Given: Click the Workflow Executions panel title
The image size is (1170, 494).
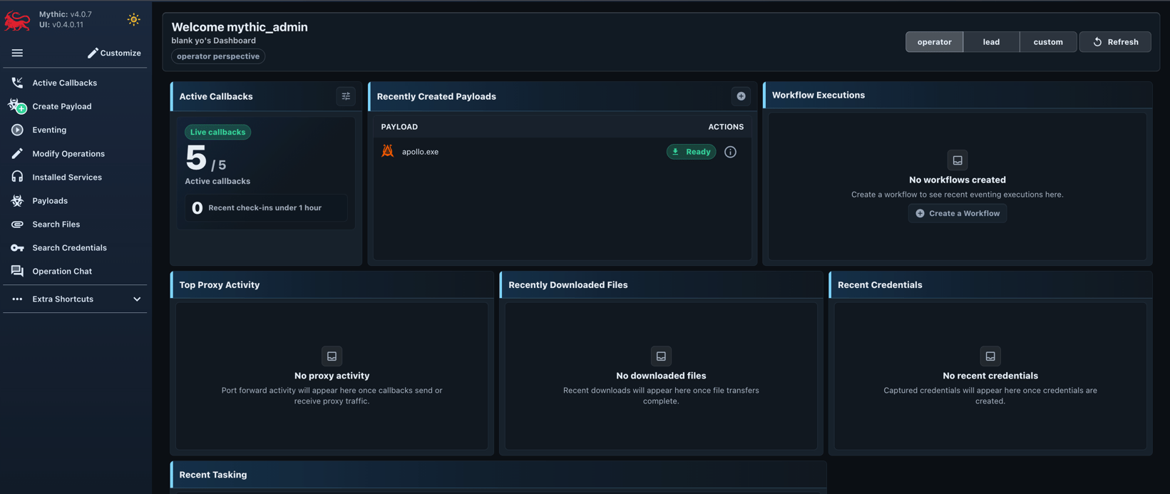Looking at the screenshot, I should pos(819,95).
